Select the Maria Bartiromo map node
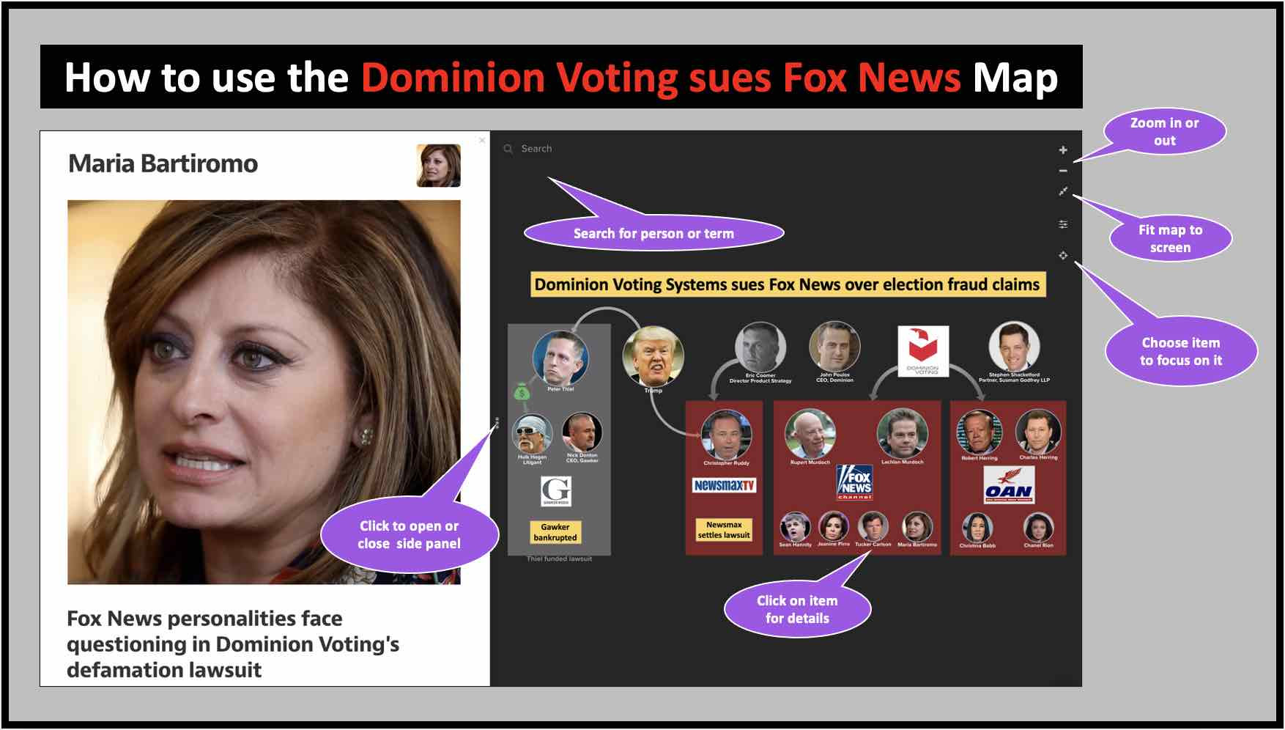The width and height of the screenshot is (1285, 730). click(x=916, y=527)
